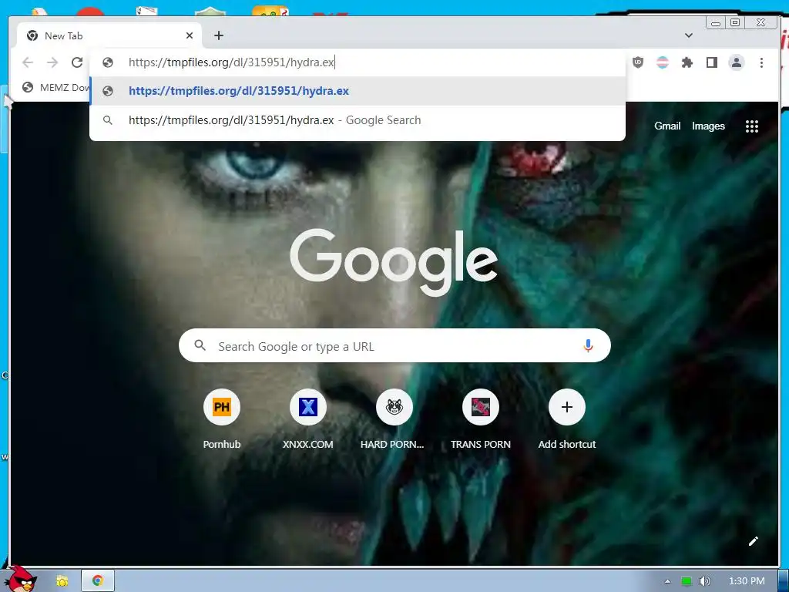Click the uBlock shield extension icon
Screen dimensions: 789x592
pos(638,62)
